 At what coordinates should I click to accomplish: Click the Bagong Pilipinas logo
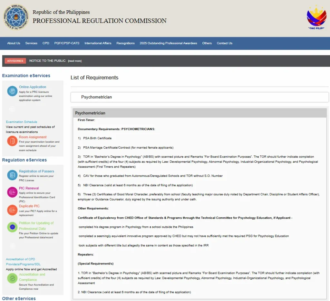[x=316, y=17]
